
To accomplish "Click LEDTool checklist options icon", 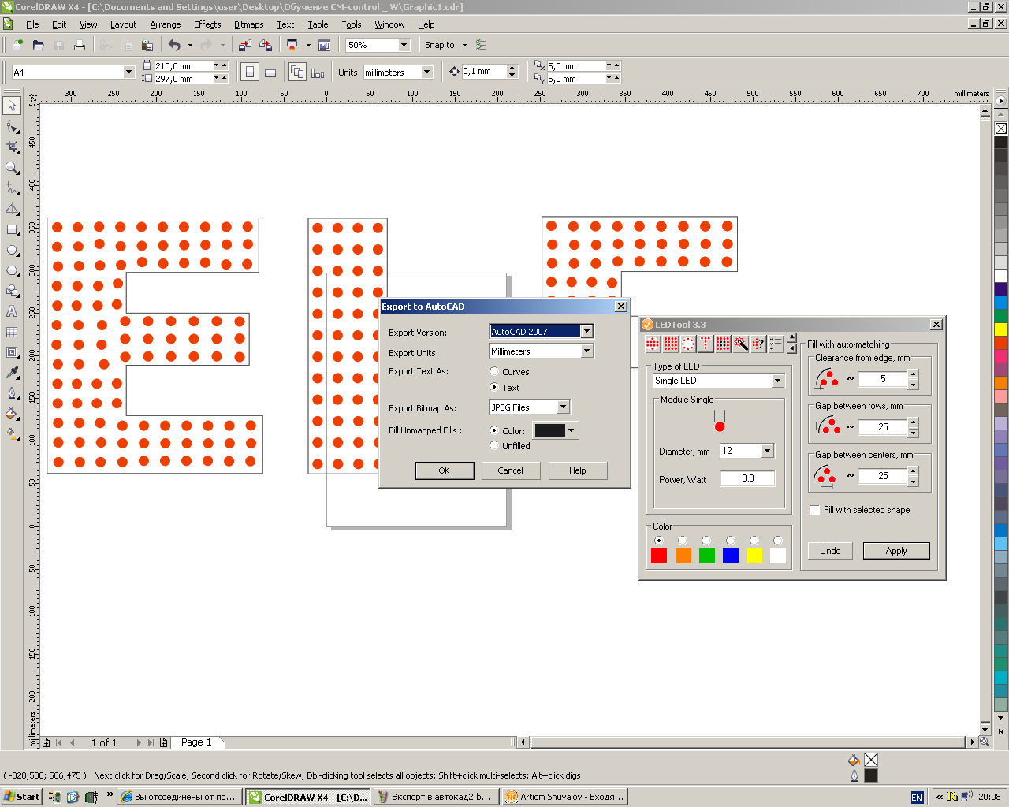I will point(776,344).
